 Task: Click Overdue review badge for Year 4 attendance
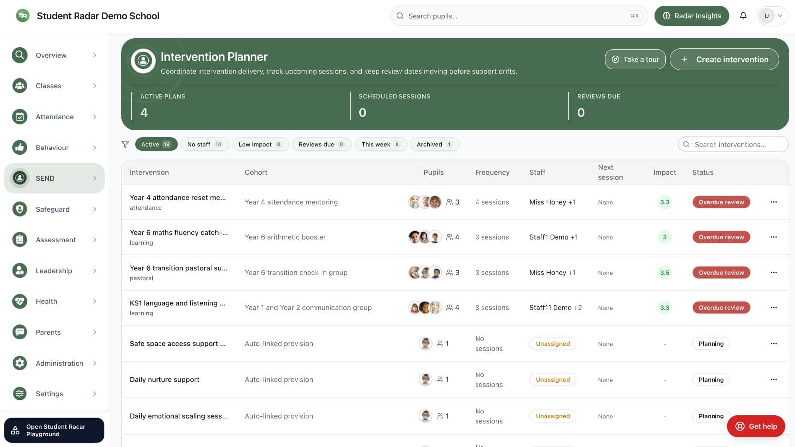721,202
